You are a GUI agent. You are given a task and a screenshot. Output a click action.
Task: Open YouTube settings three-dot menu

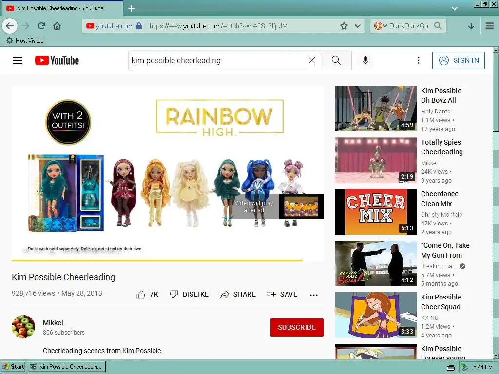418,60
